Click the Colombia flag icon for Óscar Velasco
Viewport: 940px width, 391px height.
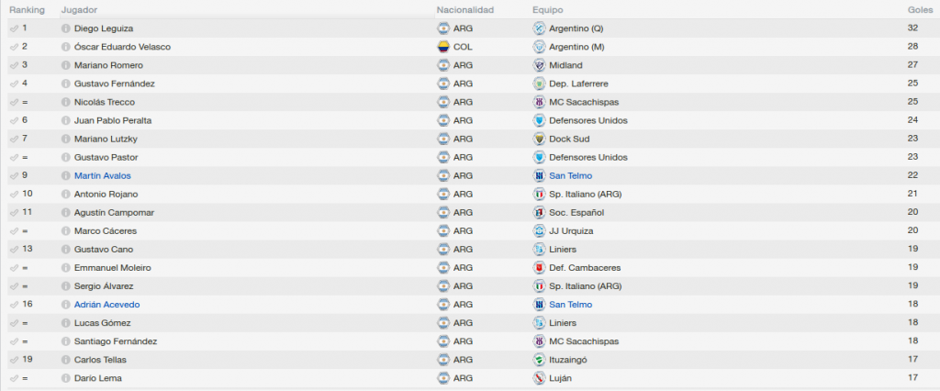443,47
